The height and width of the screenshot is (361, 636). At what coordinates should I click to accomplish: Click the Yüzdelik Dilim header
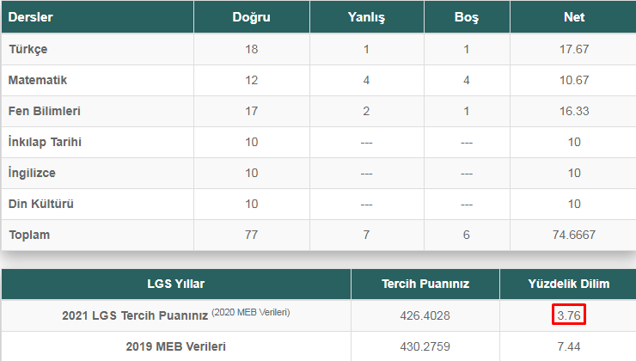pyautogui.click(x=569, y=284)
